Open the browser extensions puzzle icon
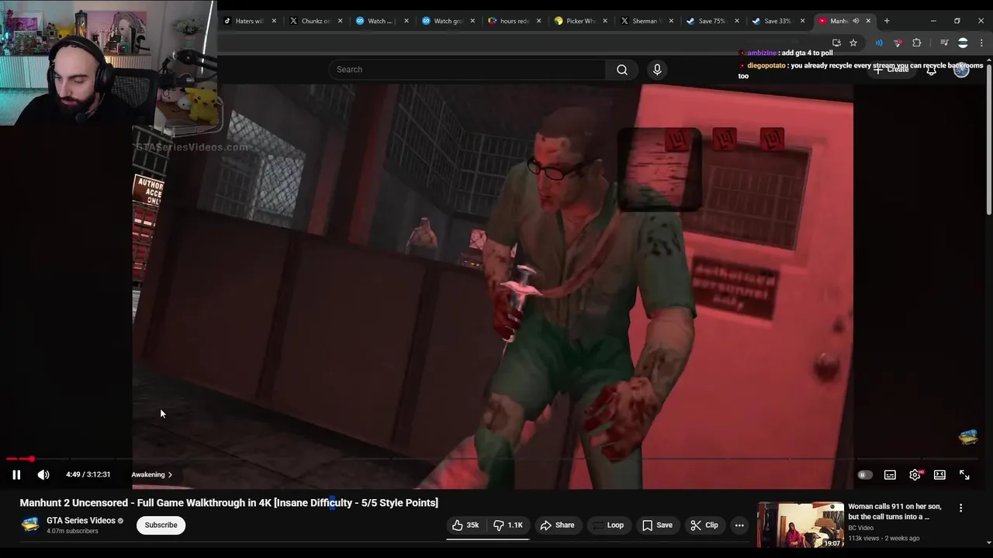993x558 pixels. [x=917, y=43]
